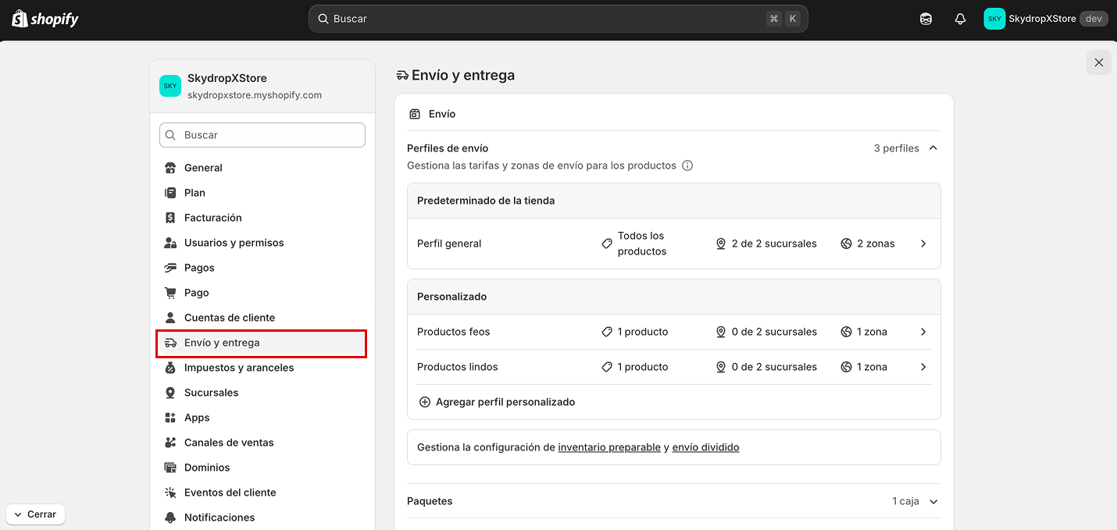The image size is (1117, 530).
Task: Open Usuarios y permisos
Action: click(x=262, y=243)
